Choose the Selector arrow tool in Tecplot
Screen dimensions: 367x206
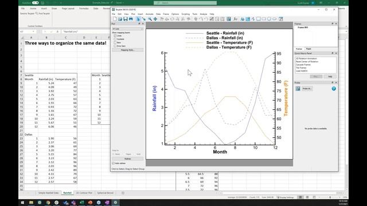pyautogui.click(x=138, y=19)
